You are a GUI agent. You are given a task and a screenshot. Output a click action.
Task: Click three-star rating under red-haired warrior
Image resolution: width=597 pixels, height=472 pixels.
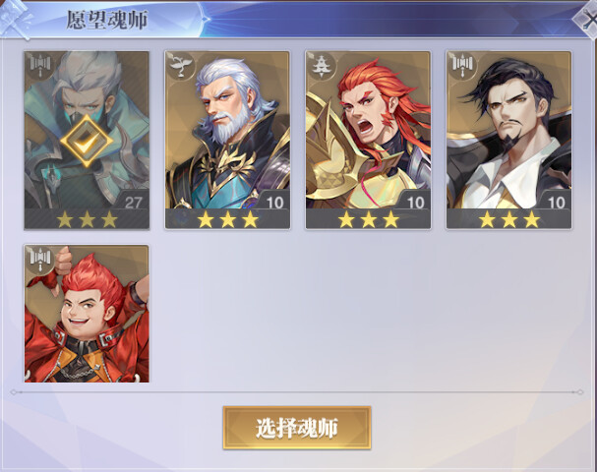(369, 219)
